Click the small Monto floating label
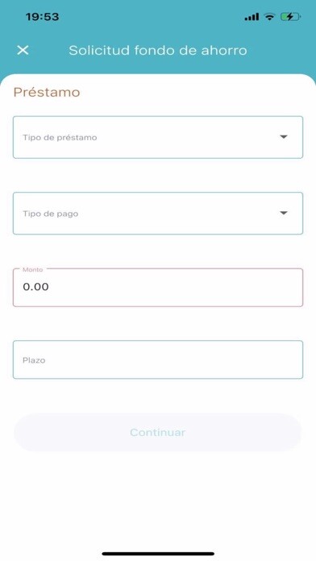316x561 pixels. 32,270
